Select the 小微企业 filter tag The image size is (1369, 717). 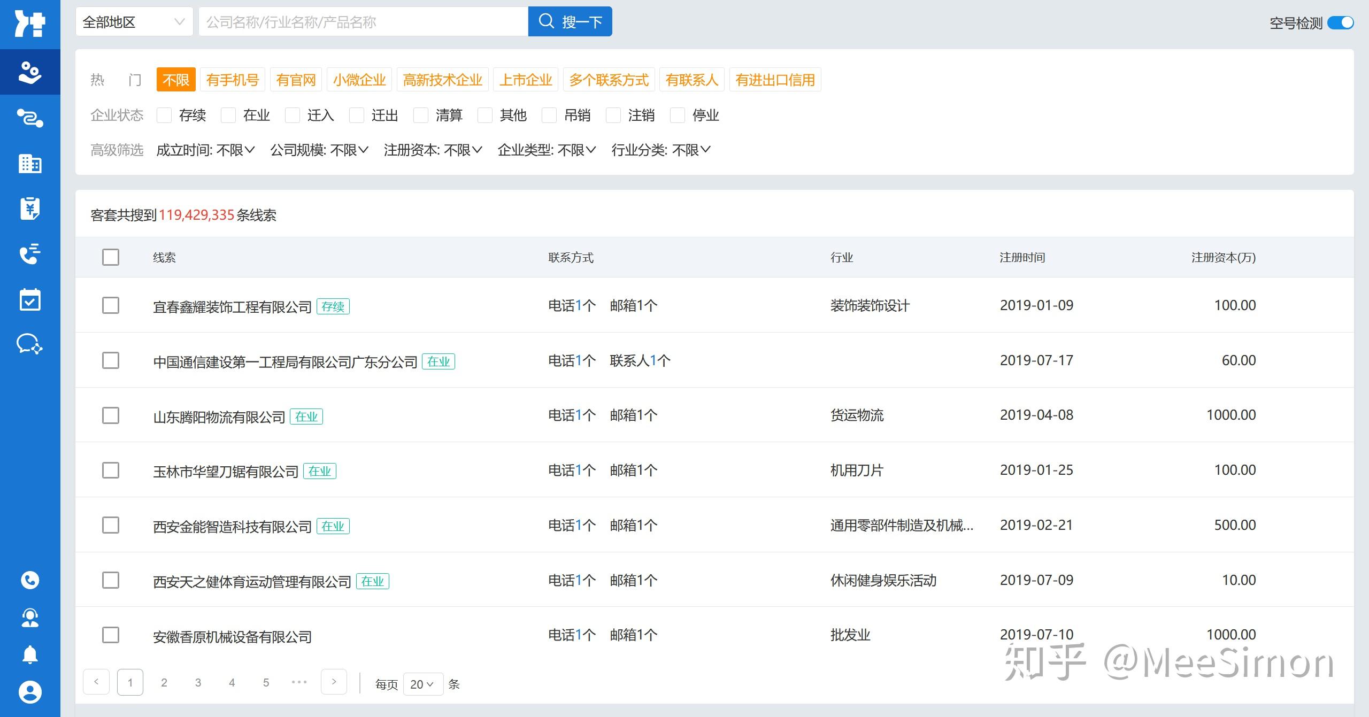tap(359, 80)
